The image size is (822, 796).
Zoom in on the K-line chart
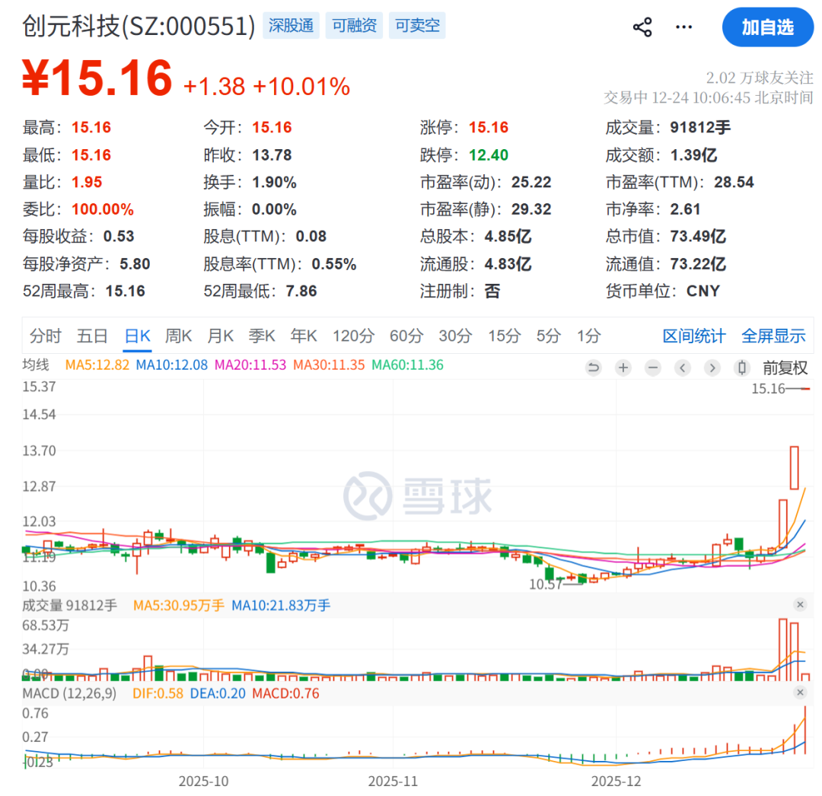(623, 368)
